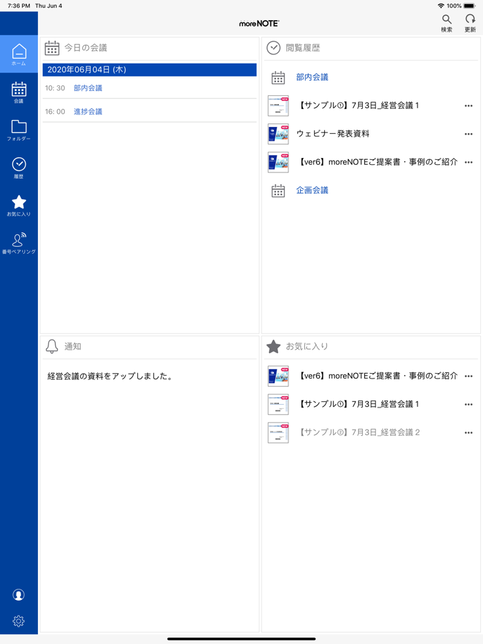Click the moreNOTE logo in top bar
Image resolution: width=483 pixels, height=644 pixels.
click(x=259, y=23)
